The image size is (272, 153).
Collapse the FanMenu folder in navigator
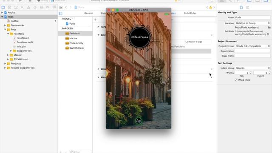point(8,34)
